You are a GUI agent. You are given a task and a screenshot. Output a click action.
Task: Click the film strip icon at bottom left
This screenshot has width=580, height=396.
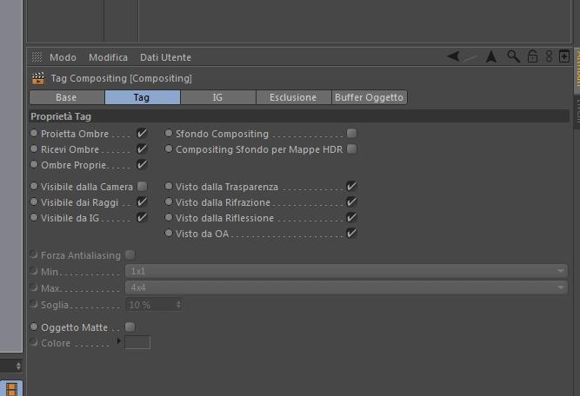(12, 388)
